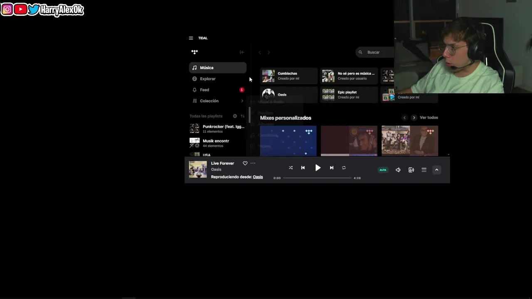Open the sound output device icon
The height and width of the screenshot is (299, 532).
pyautogui.click(x=411, y=170)
